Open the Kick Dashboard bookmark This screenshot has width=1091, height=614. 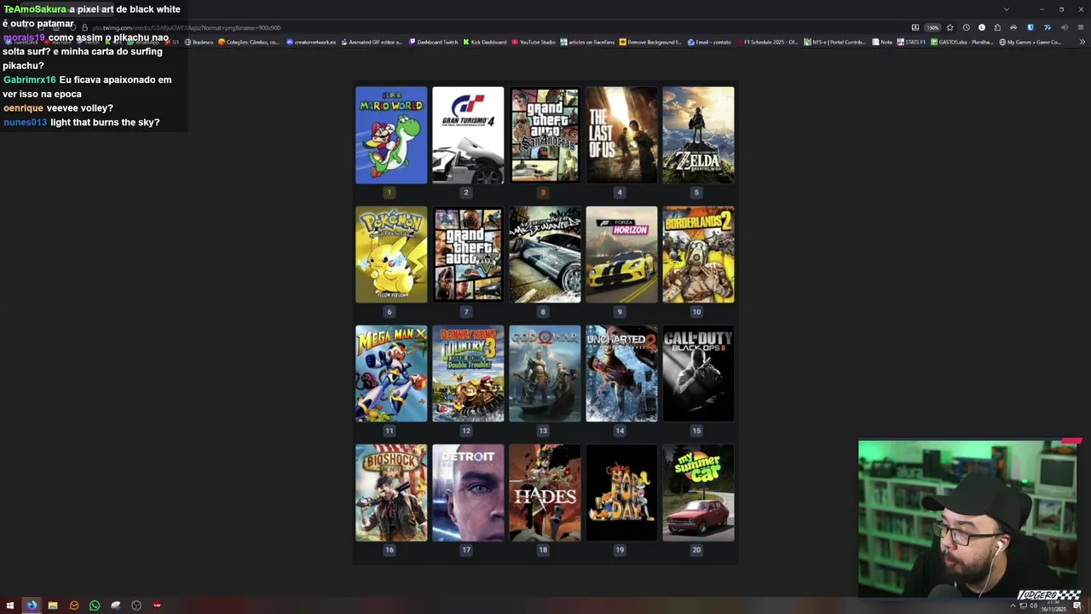pos(485,42)
